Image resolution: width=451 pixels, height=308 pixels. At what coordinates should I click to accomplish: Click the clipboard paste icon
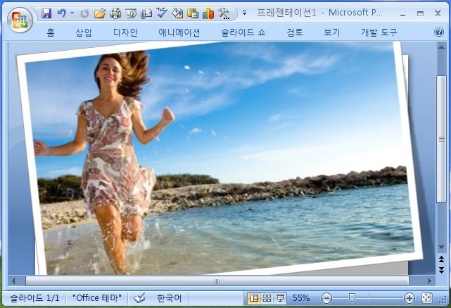(193, 13)
